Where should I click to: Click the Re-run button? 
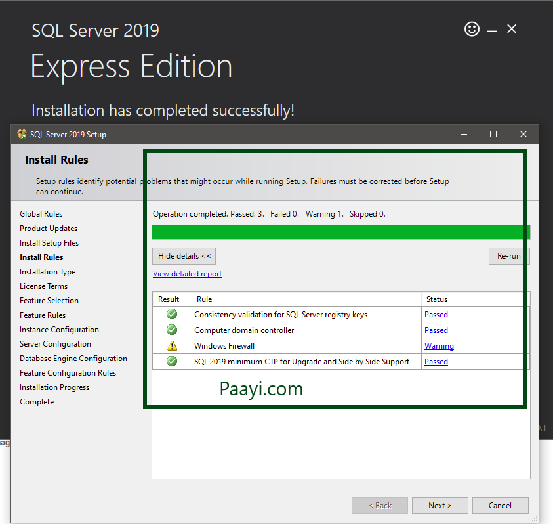tap(508, 255)
